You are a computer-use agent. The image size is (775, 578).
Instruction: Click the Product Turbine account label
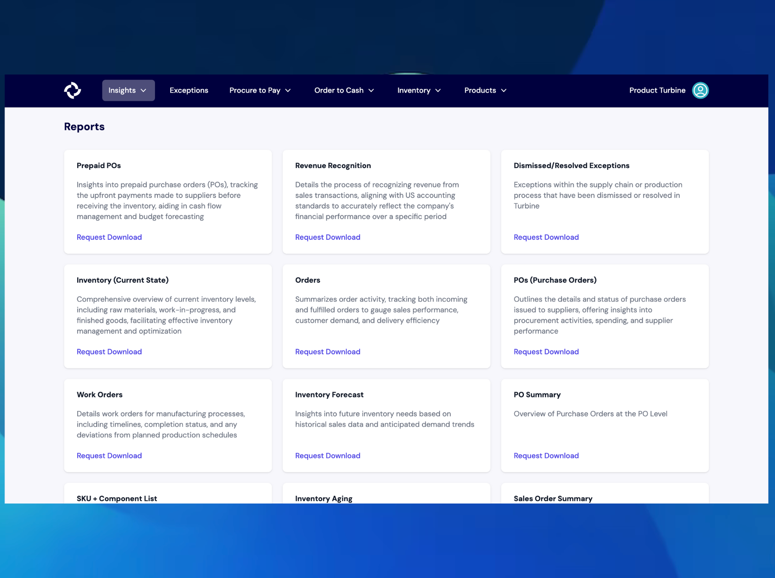[657, 90]
